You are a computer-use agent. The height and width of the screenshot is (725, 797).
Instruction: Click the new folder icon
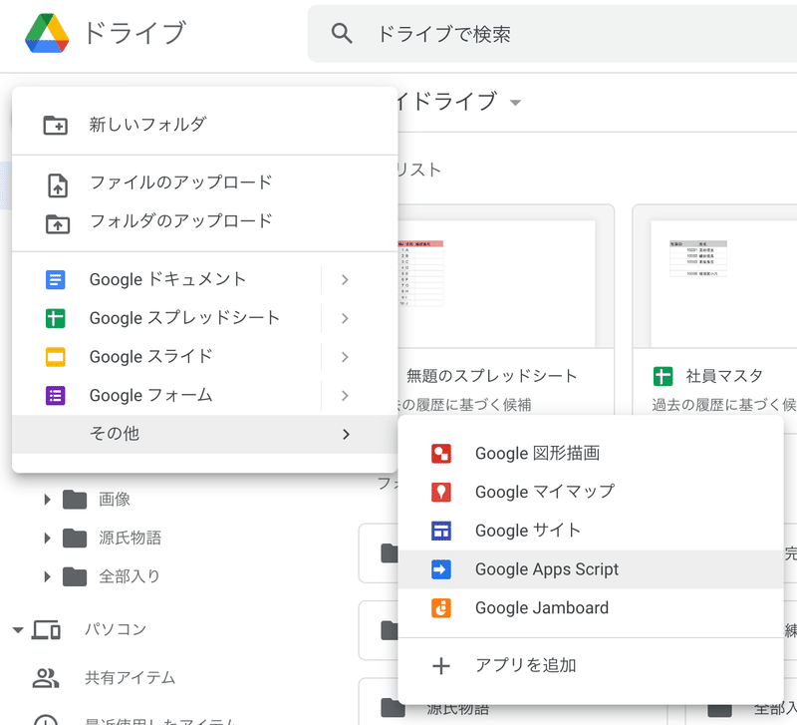(56, 125)
